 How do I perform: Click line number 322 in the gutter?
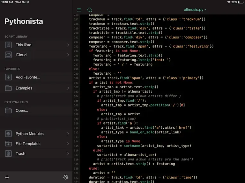(76, 178)
